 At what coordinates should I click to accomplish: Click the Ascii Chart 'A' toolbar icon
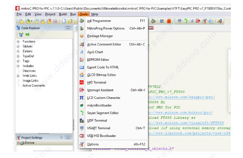pyautogui.click(x=192, y=21)
